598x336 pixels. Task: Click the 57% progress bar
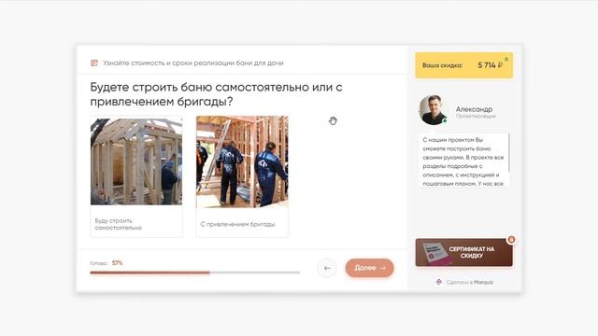click(x=195, y=273)
